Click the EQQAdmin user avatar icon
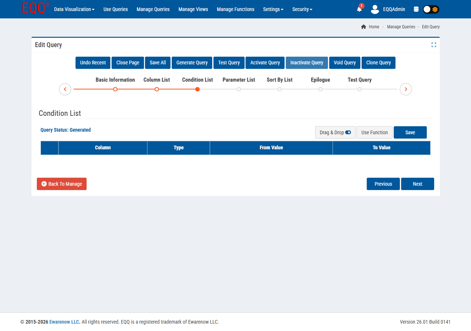471x331 pixels. point(375,9)
